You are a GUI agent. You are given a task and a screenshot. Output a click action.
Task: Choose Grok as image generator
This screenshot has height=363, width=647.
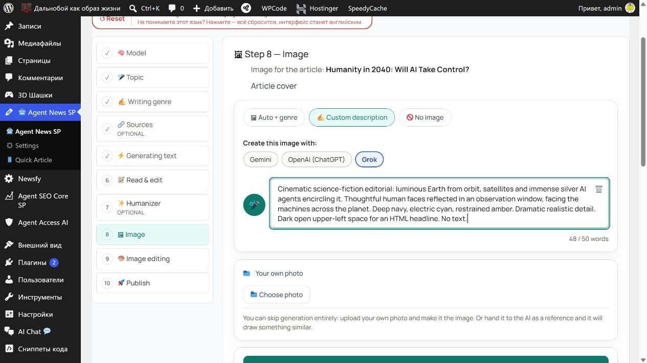pyautogui.click(x=369, y=159)
